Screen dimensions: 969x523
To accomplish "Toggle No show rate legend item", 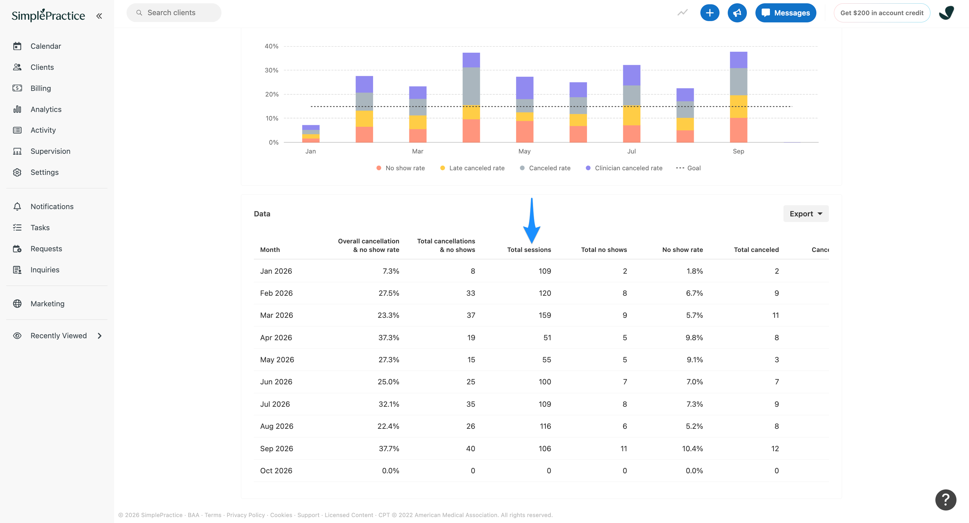I will (400, 168).
